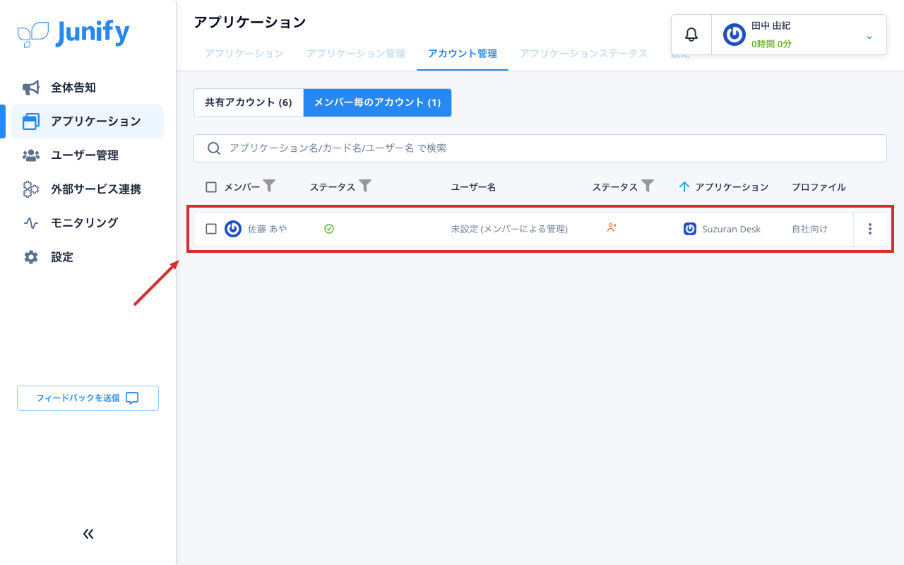904x565 pixels.
Task: Open the 佐藤 あや row more-options menu
Action: 870,229
